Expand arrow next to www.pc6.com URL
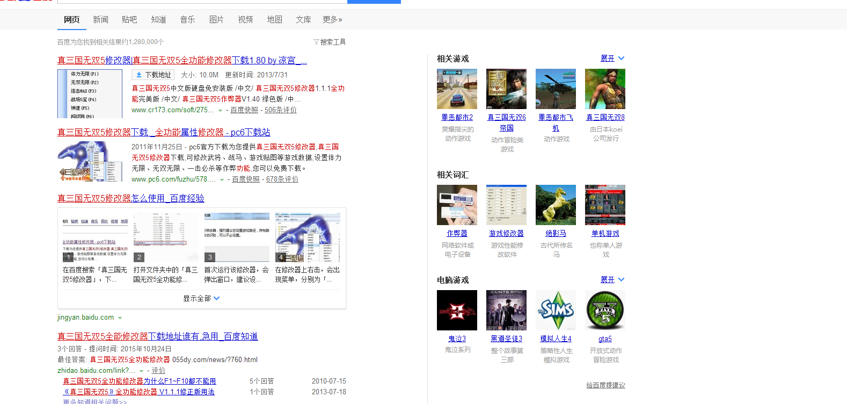Viewport: 847px width, 404px height. [x=222, y=179]
